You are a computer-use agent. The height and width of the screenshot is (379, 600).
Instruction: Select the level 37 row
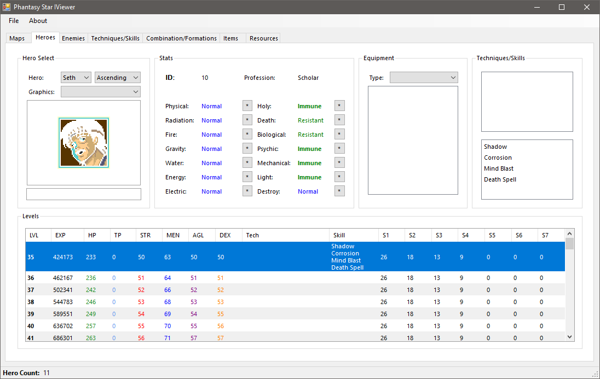[x=296, y=290]
